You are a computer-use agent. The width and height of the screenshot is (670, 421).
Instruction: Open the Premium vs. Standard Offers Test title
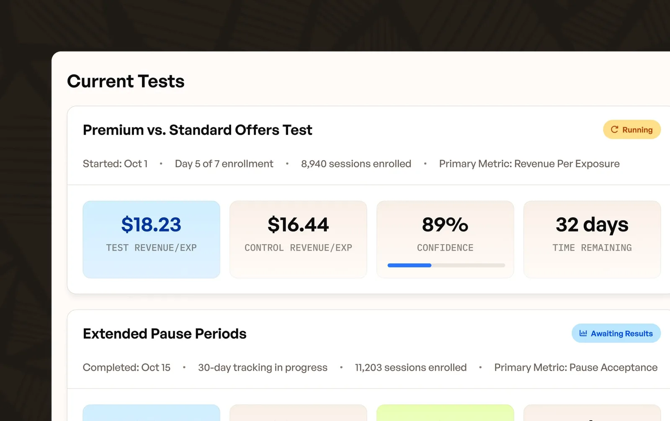point(198,130)
